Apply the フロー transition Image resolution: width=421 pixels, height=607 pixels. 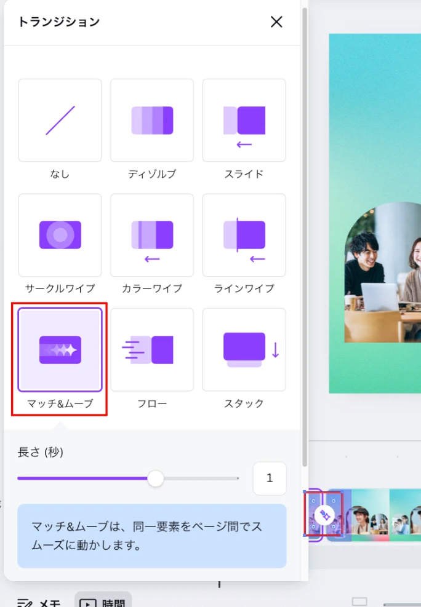click(152, 349)
